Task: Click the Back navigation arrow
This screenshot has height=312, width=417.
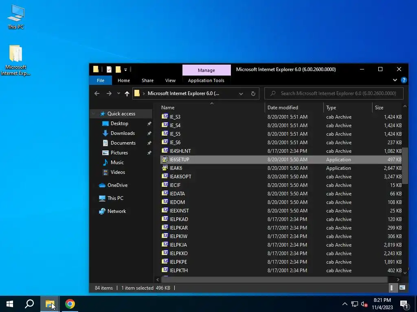Action: [97, 93]
